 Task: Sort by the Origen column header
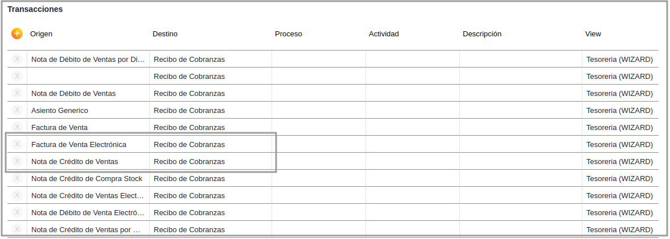coord(41,34)
